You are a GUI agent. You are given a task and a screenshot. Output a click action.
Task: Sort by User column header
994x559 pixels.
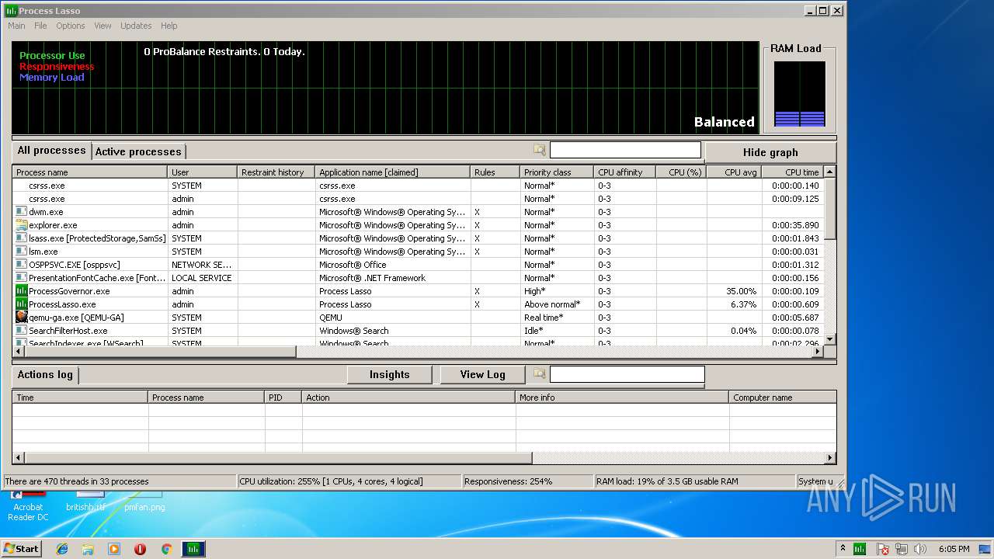[x=202, y=172]
